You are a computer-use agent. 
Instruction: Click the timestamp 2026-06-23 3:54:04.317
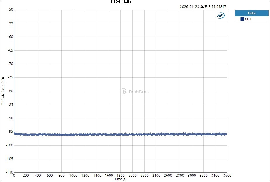click(203, 6)
